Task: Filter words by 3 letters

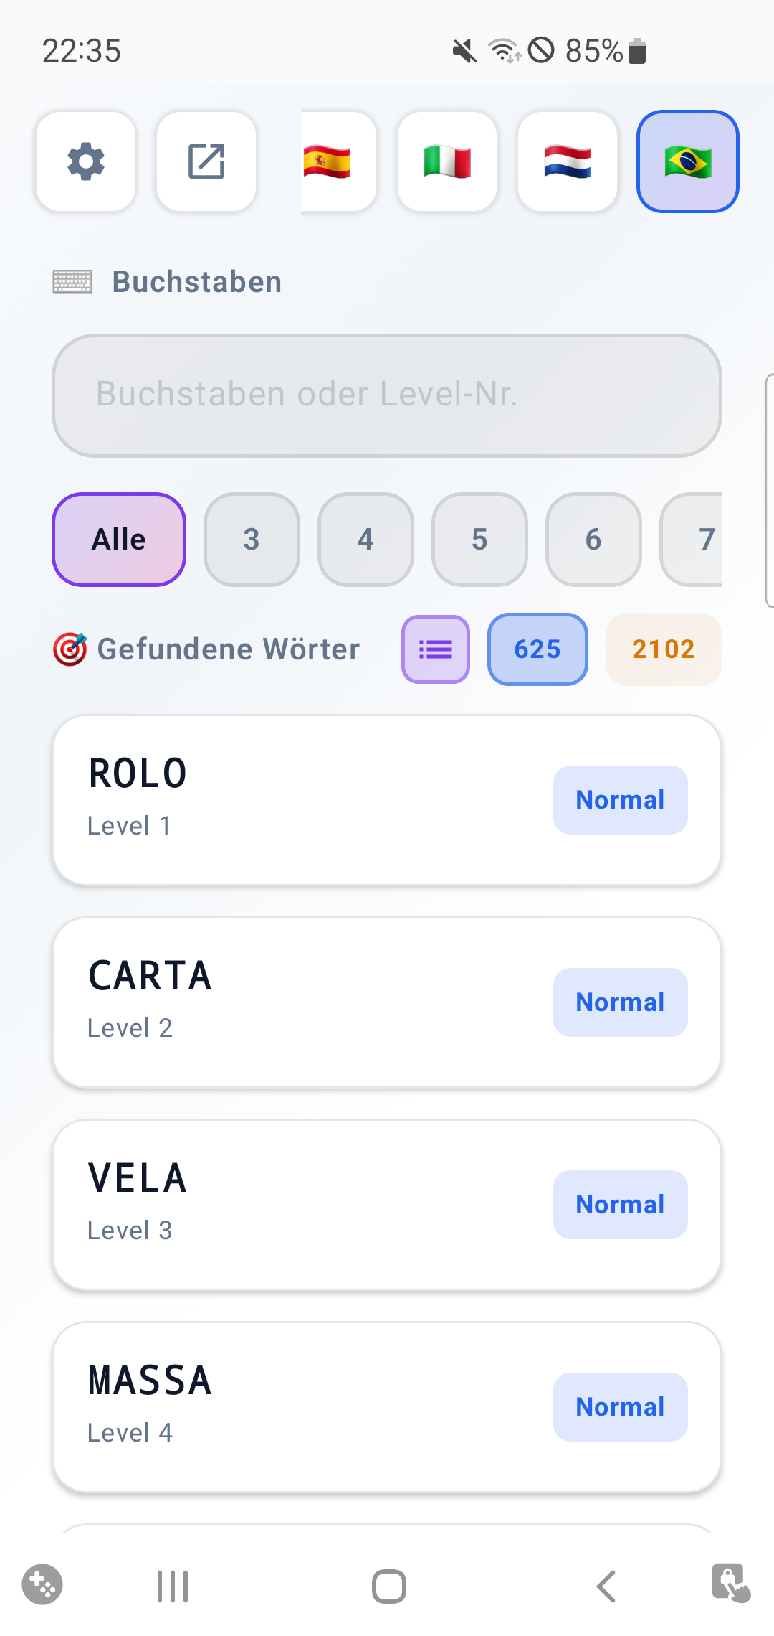Action: tap(252, 540)
